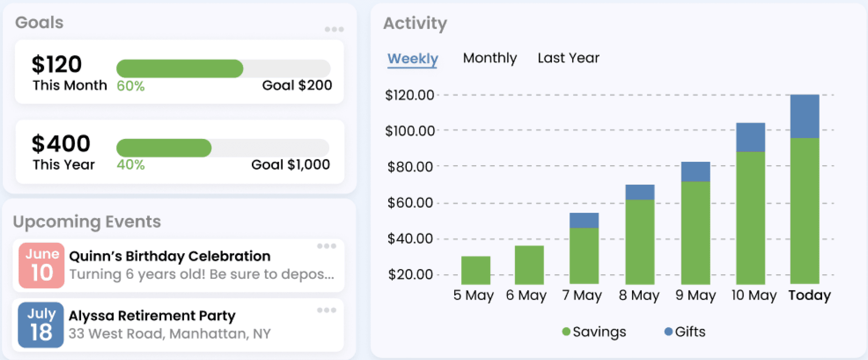Click the June 10 date badge

pyautogui.click(x=42, y=265)
